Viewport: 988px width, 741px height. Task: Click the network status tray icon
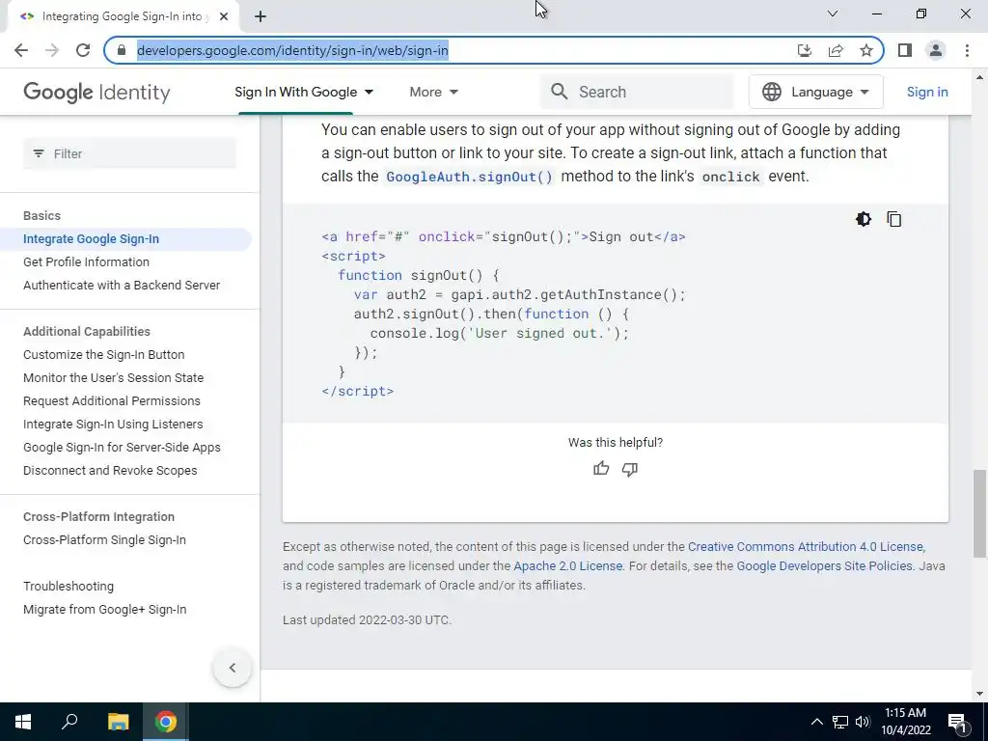click(x=840, y=722)
